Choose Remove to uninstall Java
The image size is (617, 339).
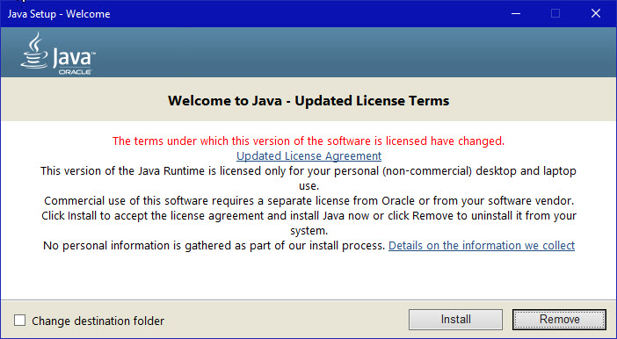click(559, 320)
